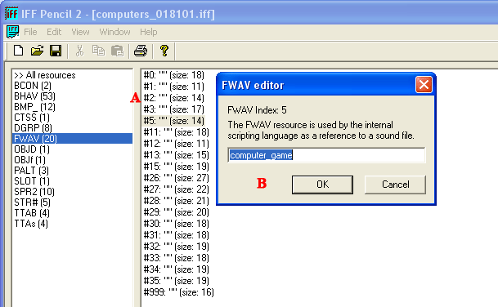Click the computer_game text field
This screenshot has height=307, width=498.
(326, 155)
